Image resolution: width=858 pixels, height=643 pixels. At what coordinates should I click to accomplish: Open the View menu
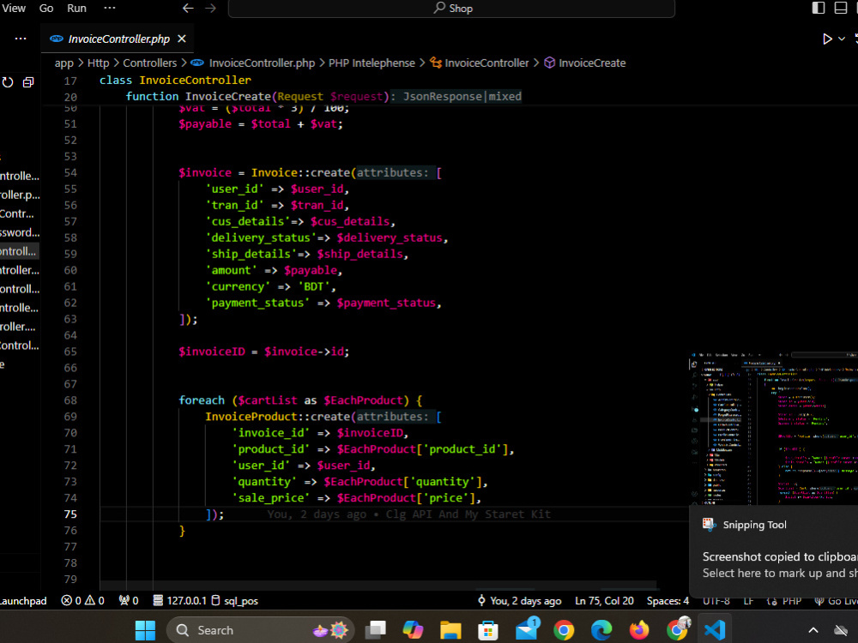click(x=13, y=9)
